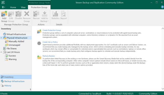Open the help question mark icon
The image size is (164, 95).
162,7
